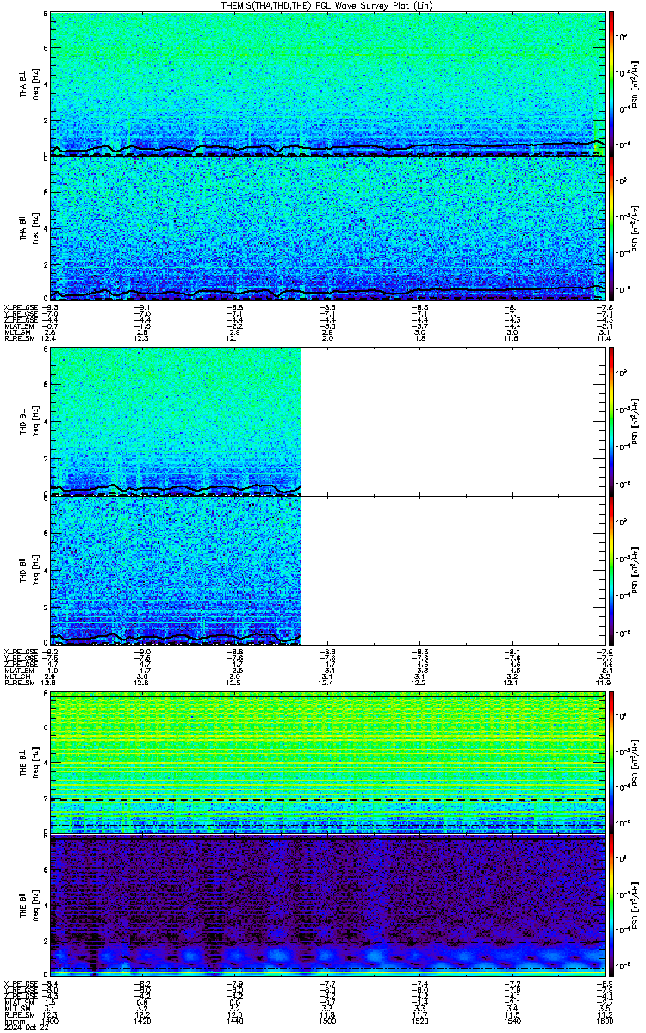Click the PSD color bar beside THA B-perpendicular
Viewport: 646px width, 1033px height.
(612, 84)
